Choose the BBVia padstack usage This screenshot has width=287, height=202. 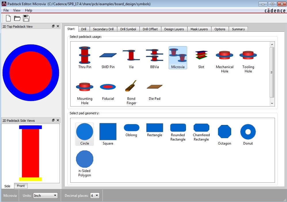click(155, 58)
